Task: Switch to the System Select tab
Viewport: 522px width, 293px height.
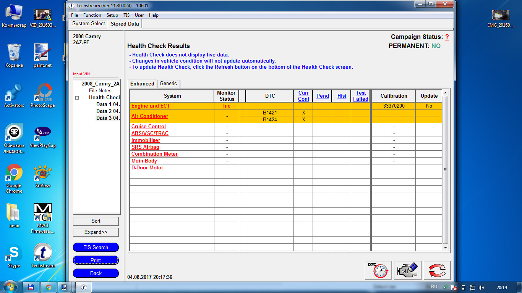Action: pos(89,24)
